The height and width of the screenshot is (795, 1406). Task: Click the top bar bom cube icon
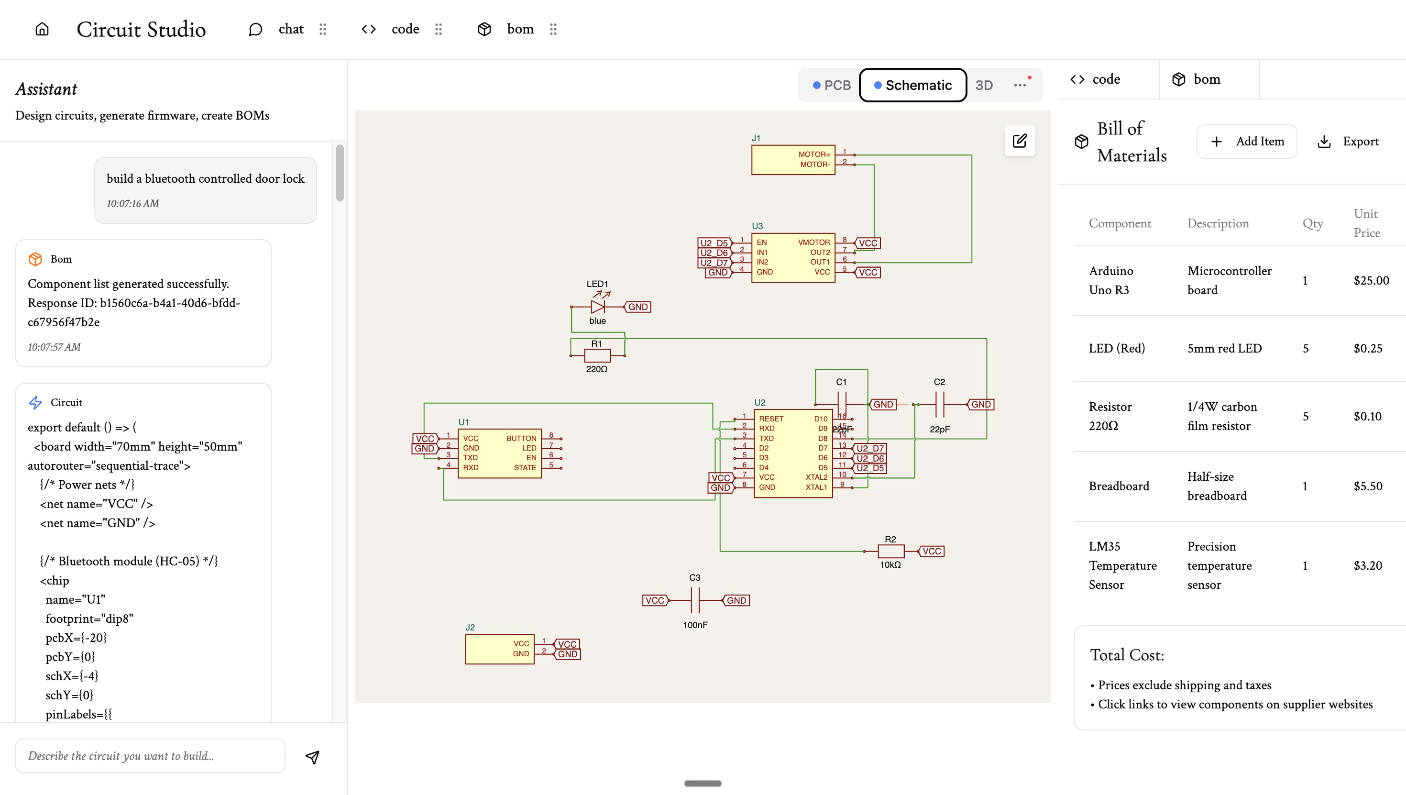pyautogui.click(x=484, y=29)
